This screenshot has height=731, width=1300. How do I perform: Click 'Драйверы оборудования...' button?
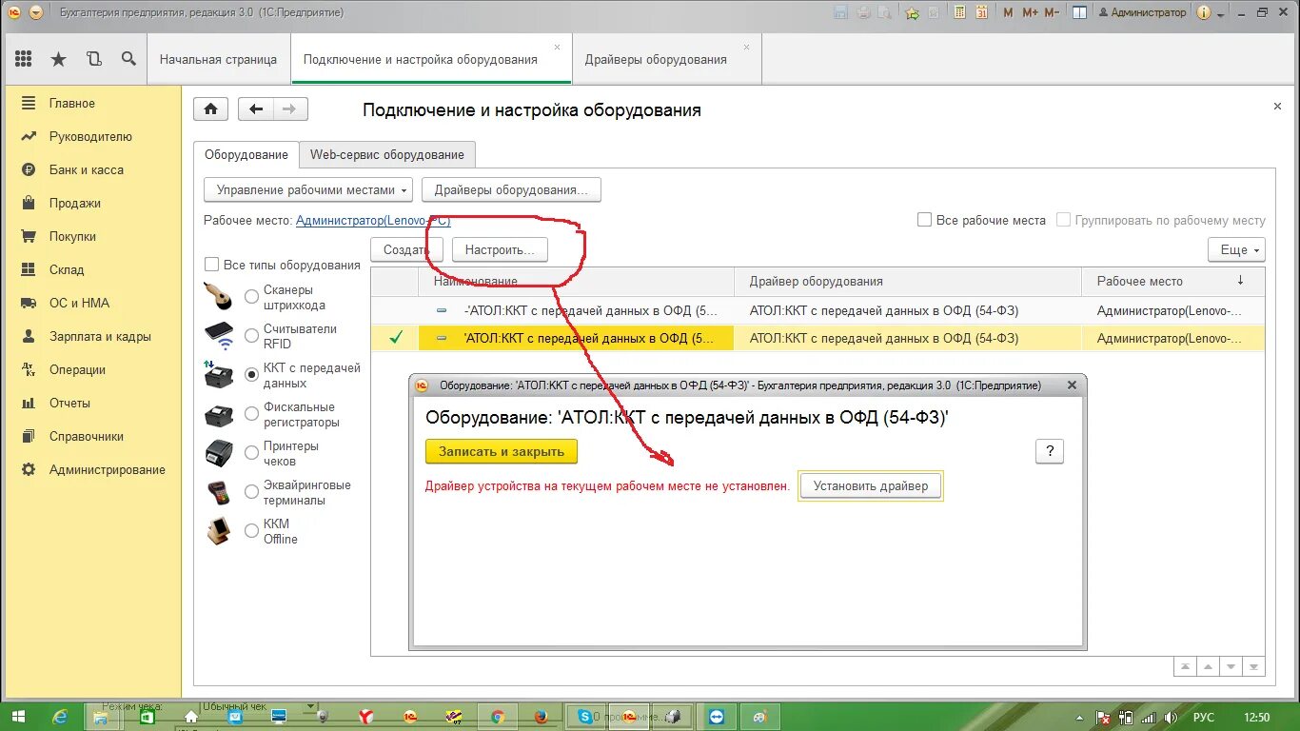tap(511, 189)
